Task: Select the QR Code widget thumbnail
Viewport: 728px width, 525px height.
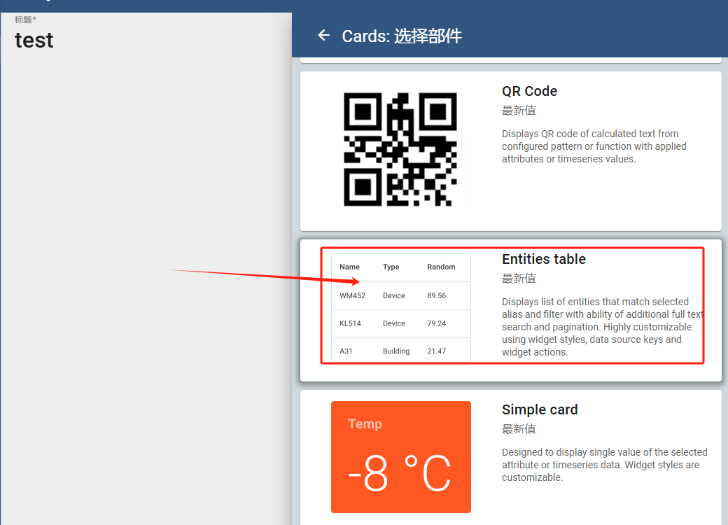Action: point(400,150)
